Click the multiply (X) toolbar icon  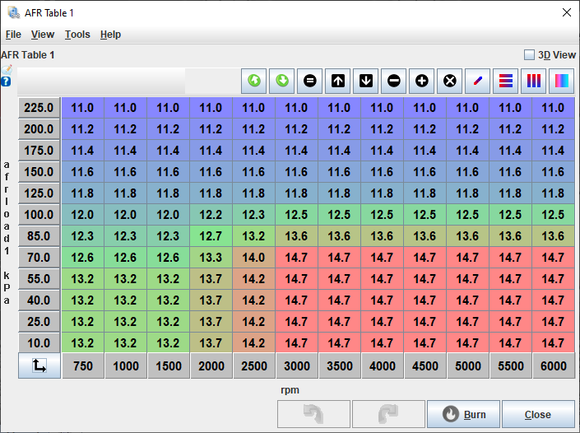click(450, 81)
